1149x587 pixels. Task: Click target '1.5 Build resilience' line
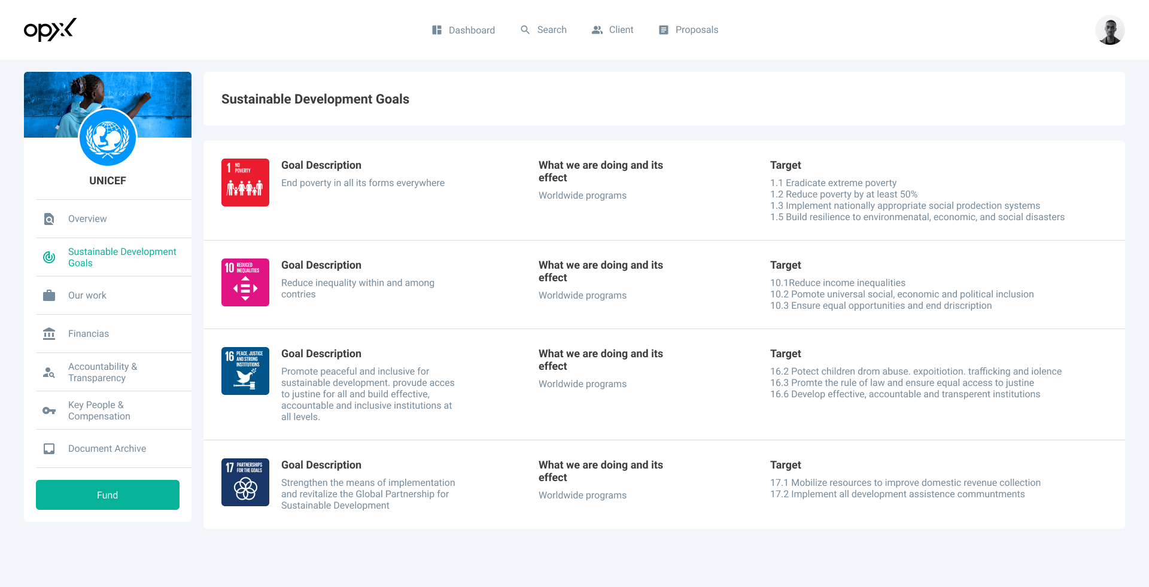917,217
